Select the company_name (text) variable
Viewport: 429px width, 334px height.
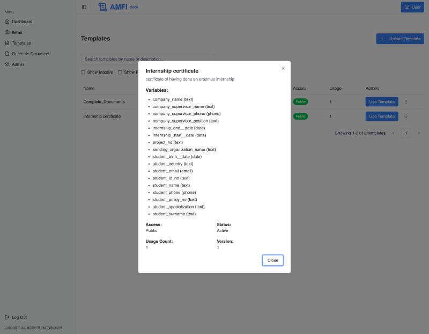tap(173, 99)
